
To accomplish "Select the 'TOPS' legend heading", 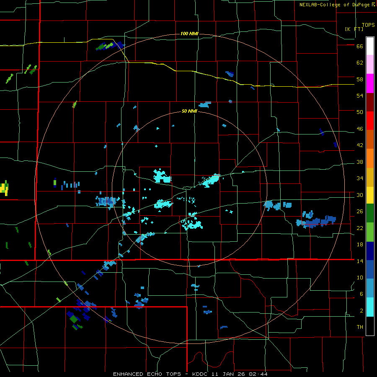I will pyautogui.click(x=368, y=25).
